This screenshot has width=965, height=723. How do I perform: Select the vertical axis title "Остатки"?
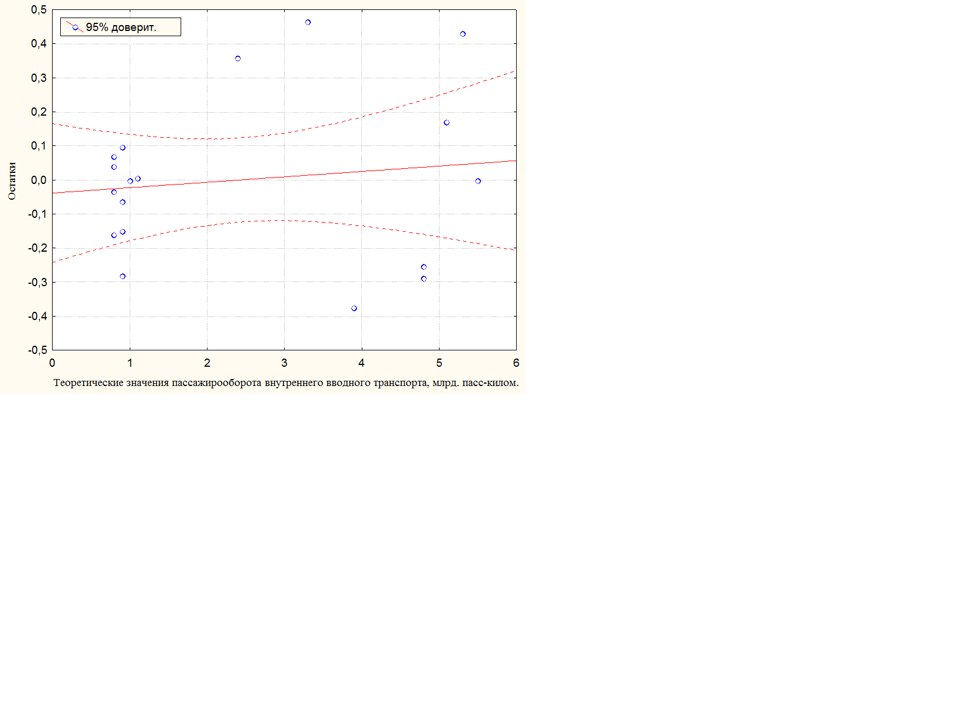(12, 181)
